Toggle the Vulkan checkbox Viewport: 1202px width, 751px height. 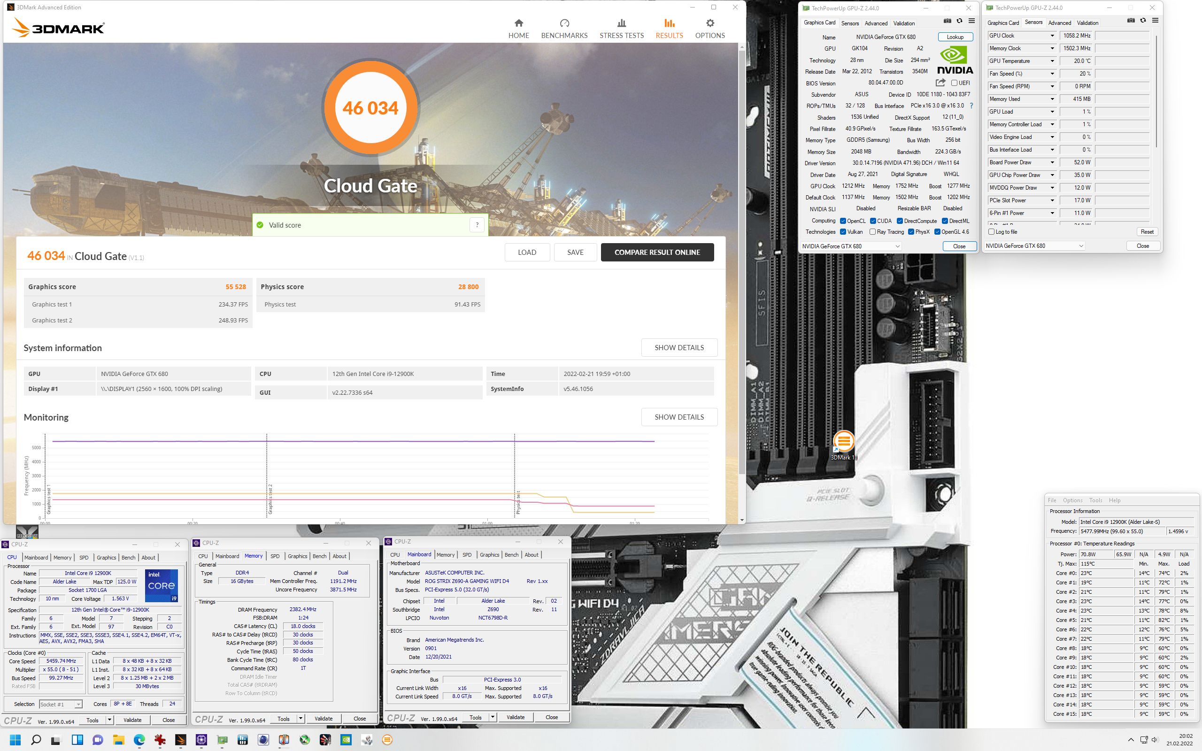click(843, 232)
